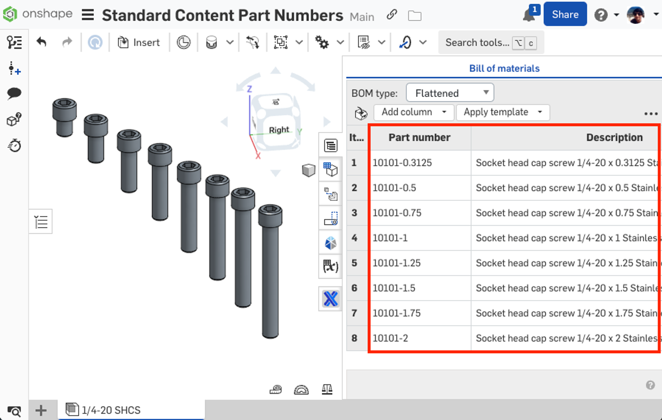This screenshot has height=420, width=662.
Task: Toggle the highlighted blue X panel icon
Action: click(x=330, y=299)
